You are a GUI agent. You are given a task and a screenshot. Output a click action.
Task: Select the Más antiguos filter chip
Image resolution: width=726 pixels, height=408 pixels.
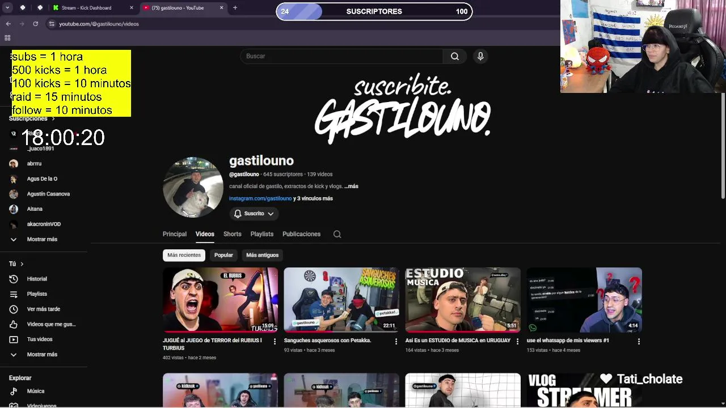coord(262,255)
